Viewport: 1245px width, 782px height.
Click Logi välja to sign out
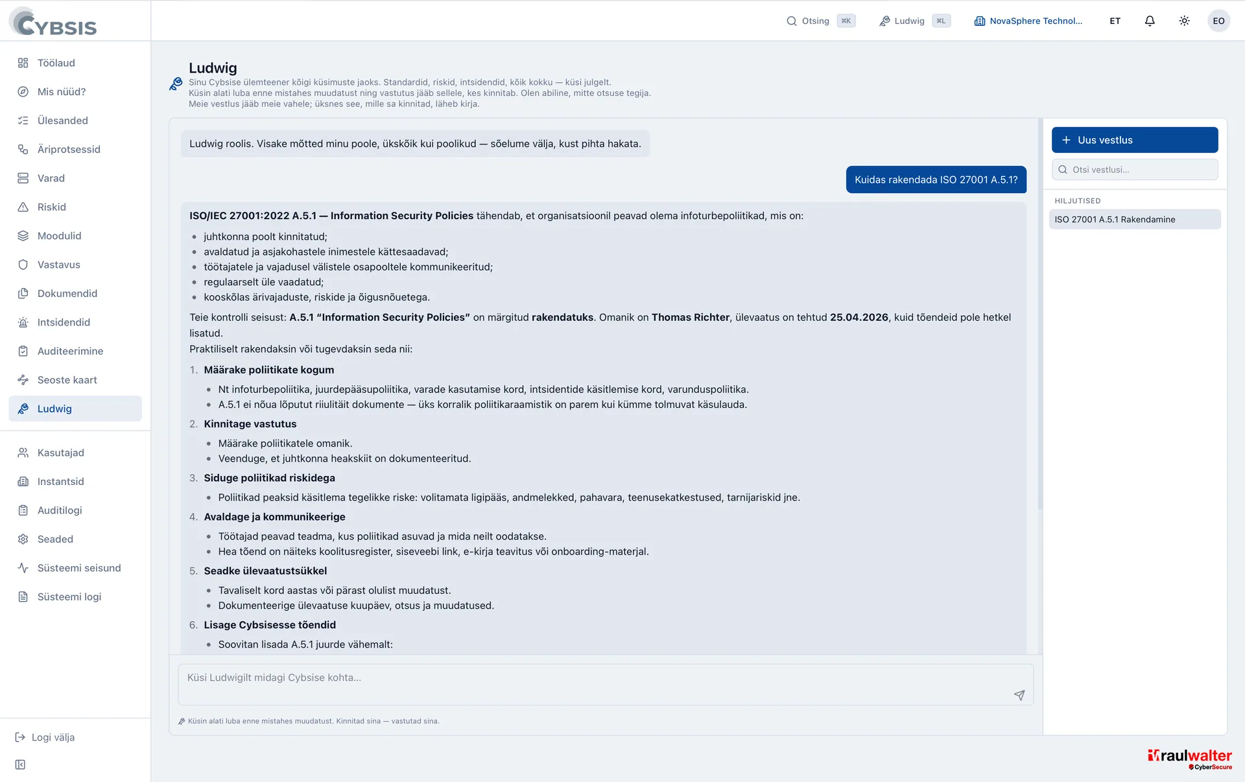click(45, 737)
